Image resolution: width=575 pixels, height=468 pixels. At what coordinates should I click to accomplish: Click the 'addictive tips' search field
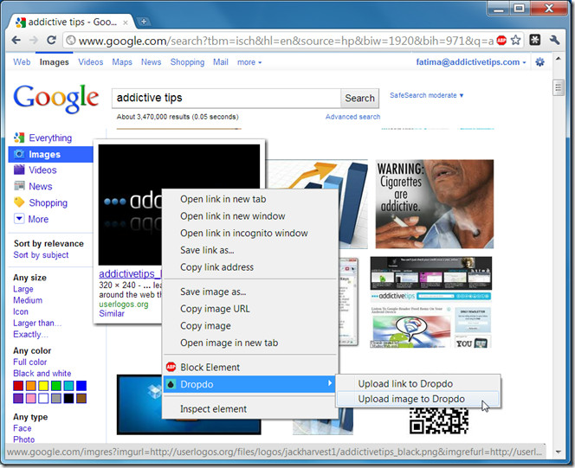click(x=226, y=98)
